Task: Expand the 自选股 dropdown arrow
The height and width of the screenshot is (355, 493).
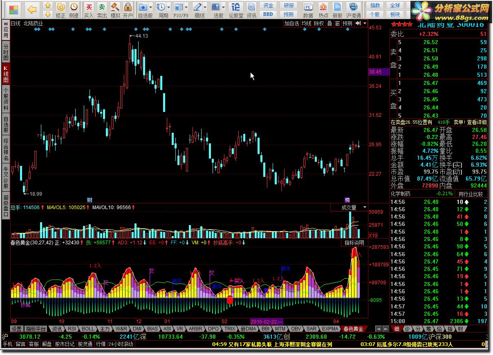Action: [150, 7]
